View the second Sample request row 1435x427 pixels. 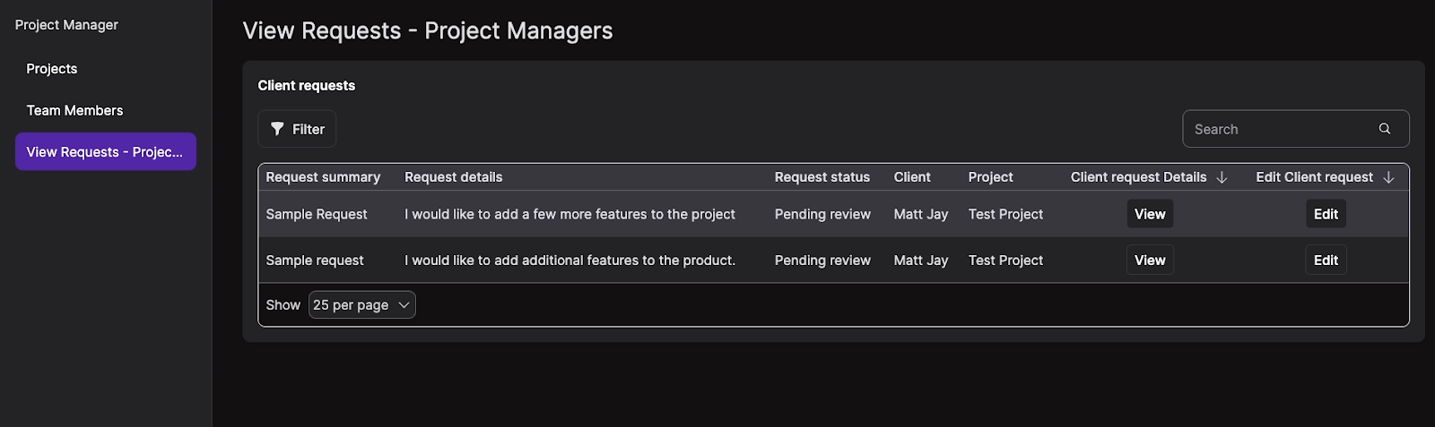[x=1150, y=260]
